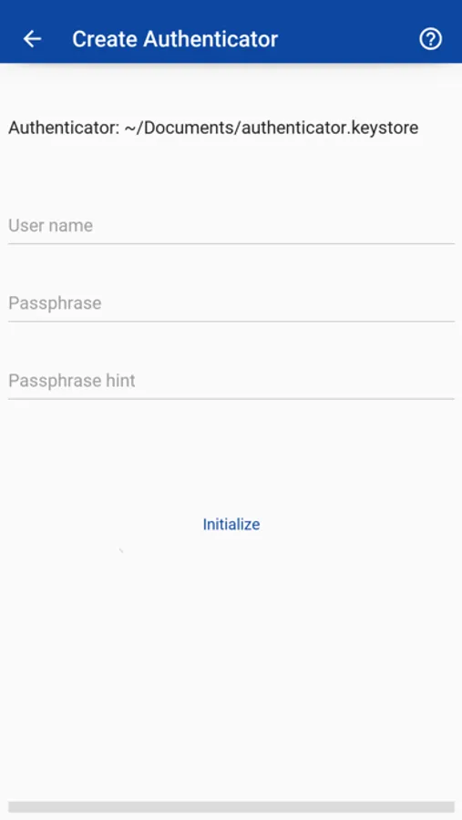Tap the back arrow in header

33,38
